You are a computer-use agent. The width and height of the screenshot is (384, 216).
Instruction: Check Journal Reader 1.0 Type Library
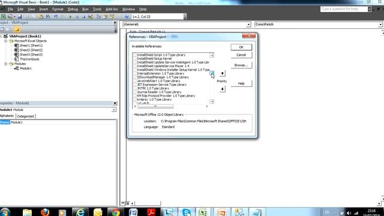[x=134, y=92]
